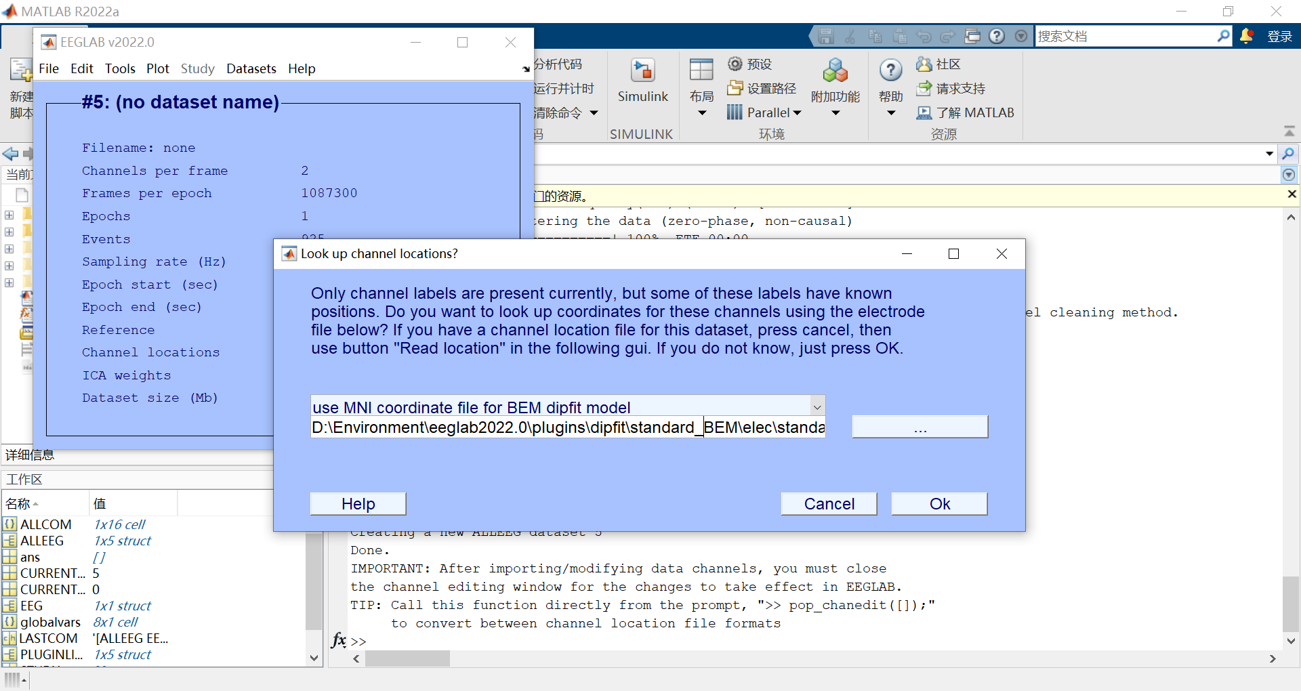This screenshot has width=1301, height=691.
Task: Open the EEGLAB File menu
Action: coord(49,68)
